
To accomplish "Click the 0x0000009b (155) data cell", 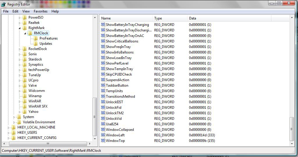I will pyautogui.click(x=202, y=140).
